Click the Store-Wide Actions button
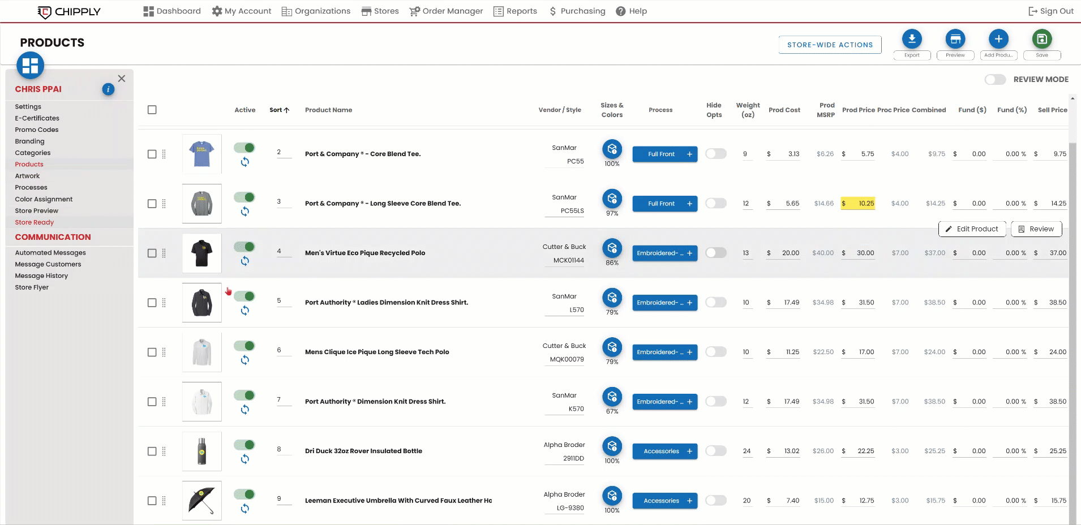Image resolution: width=1081 pixels, height=525 pixels. [x=830, y=45]
